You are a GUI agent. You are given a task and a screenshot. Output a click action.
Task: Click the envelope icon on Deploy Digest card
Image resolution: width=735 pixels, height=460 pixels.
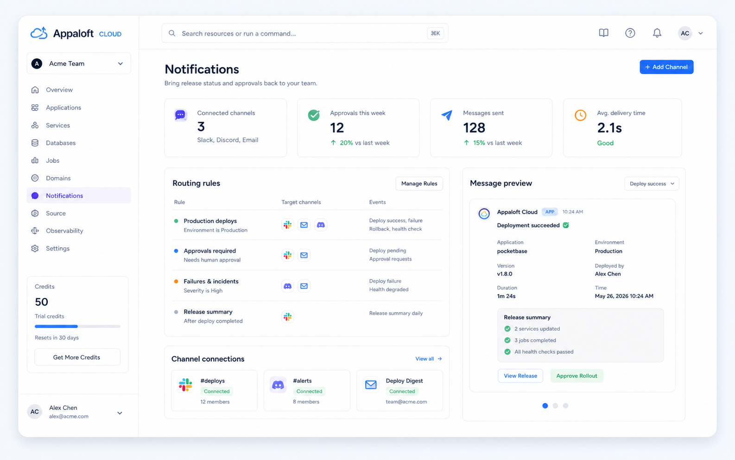[371, 385]
